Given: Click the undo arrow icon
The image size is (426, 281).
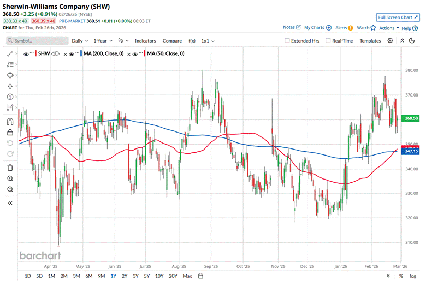Looking at the screenshot, I should click(10, 143).
